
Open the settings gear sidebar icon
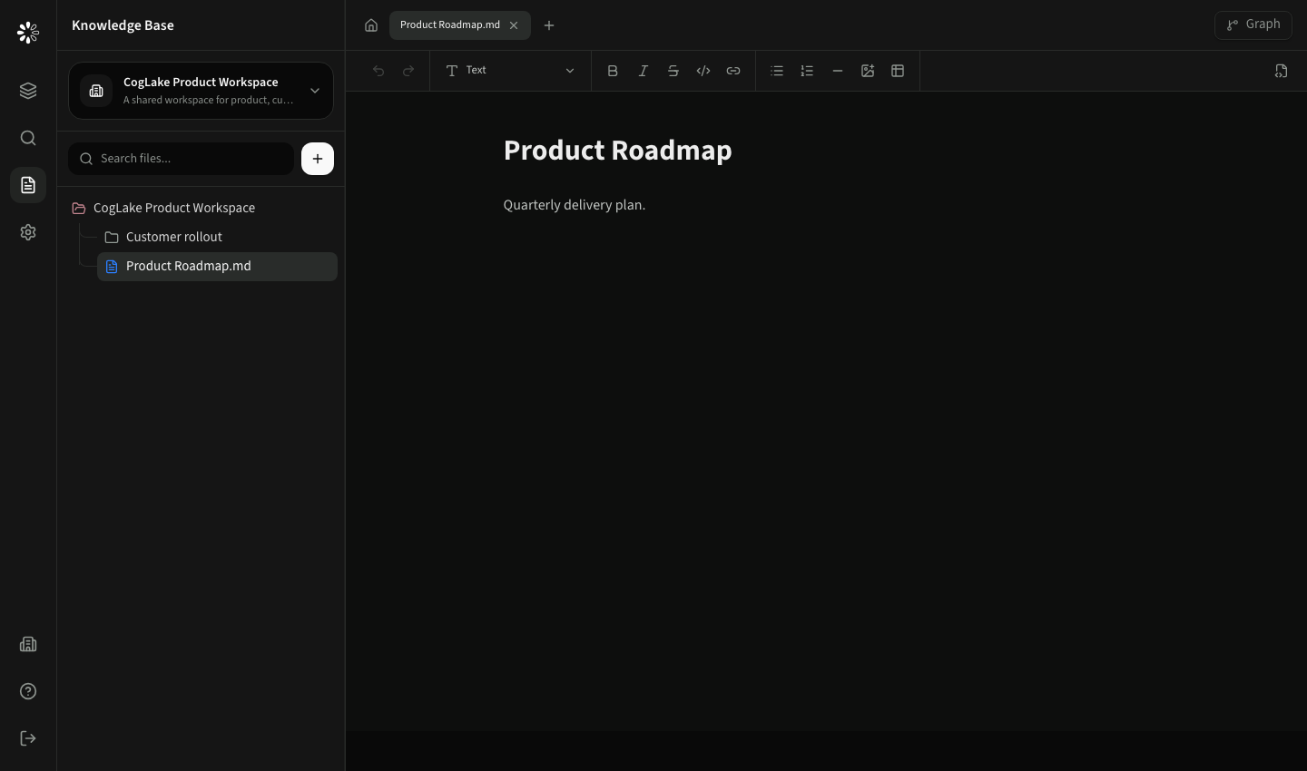click(x=28, y=232)
